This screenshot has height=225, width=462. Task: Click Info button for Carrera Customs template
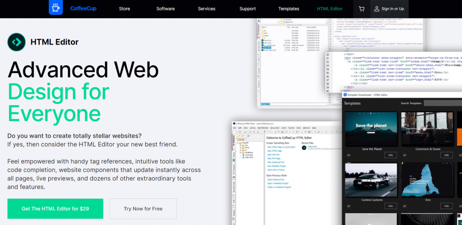(x=390, y=206)
